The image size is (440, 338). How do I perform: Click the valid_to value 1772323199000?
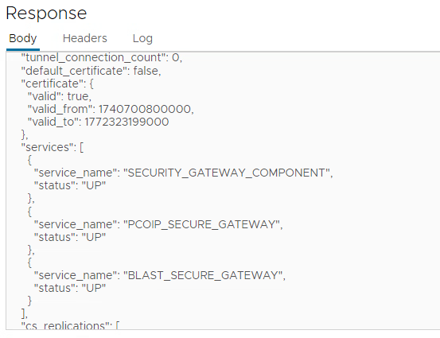127,122
